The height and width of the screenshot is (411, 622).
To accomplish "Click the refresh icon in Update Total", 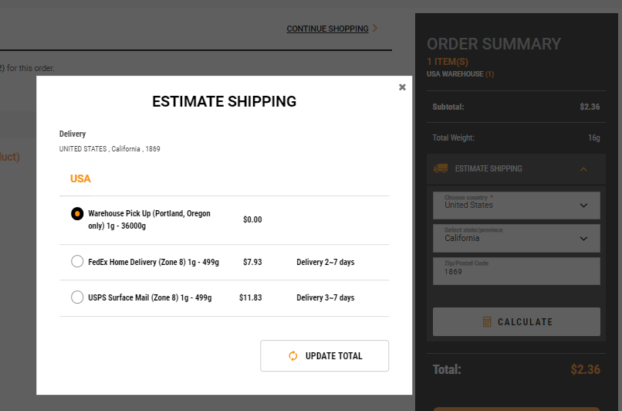I will (x=292, y=356).
